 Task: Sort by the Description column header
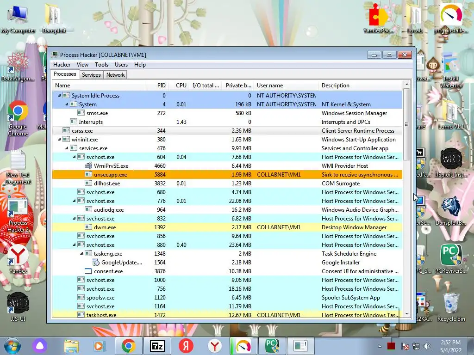click(x=361, y=86)
